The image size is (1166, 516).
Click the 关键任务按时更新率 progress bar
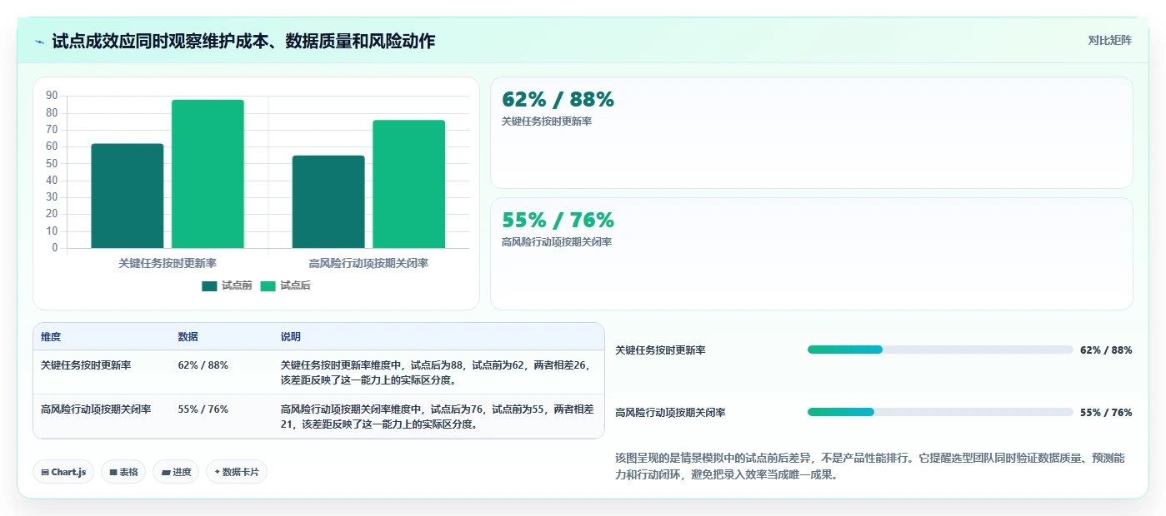click(x=940, y=350)
